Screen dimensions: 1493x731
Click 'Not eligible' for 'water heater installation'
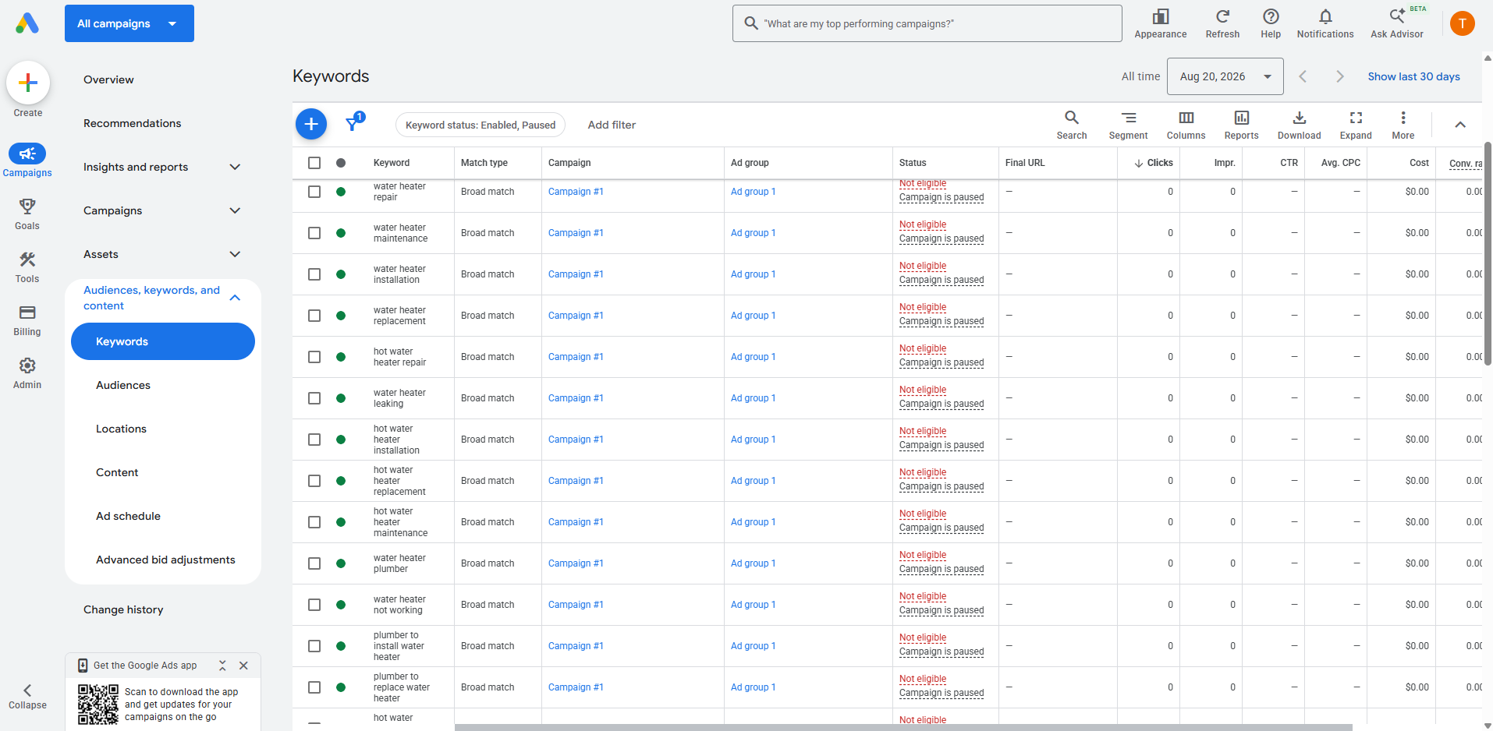click(x=923, y=266)
